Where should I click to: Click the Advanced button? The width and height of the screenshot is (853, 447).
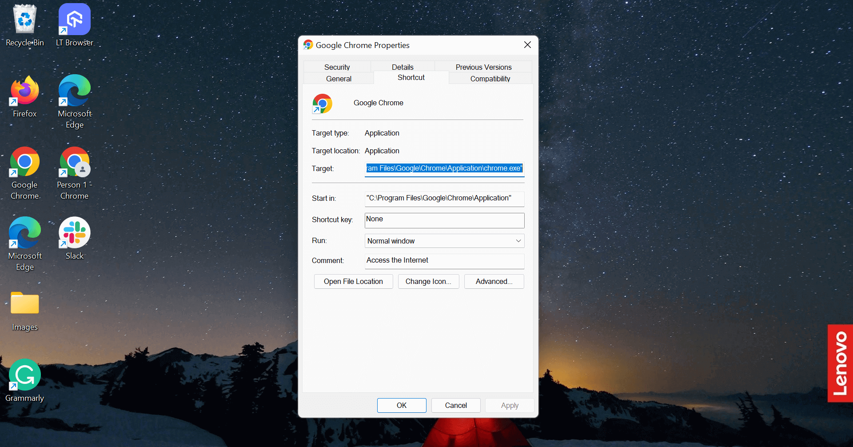(494, 281)
